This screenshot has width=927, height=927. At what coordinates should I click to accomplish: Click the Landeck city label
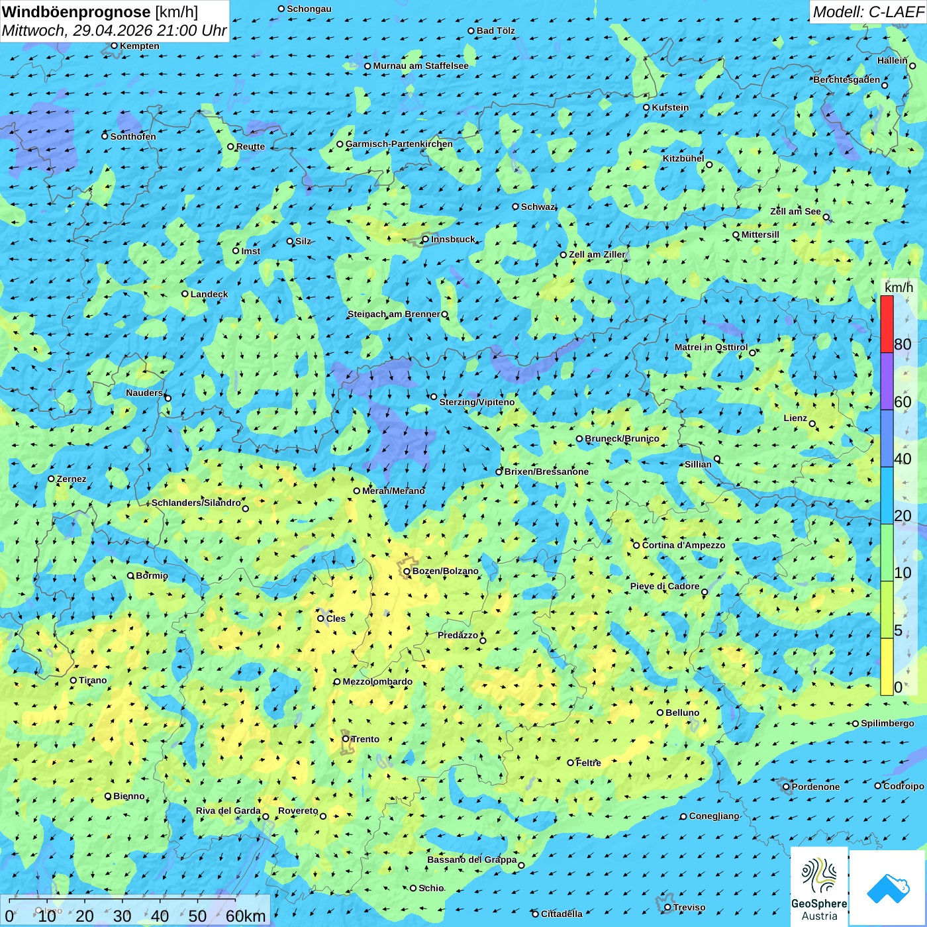tap(209, 294)
